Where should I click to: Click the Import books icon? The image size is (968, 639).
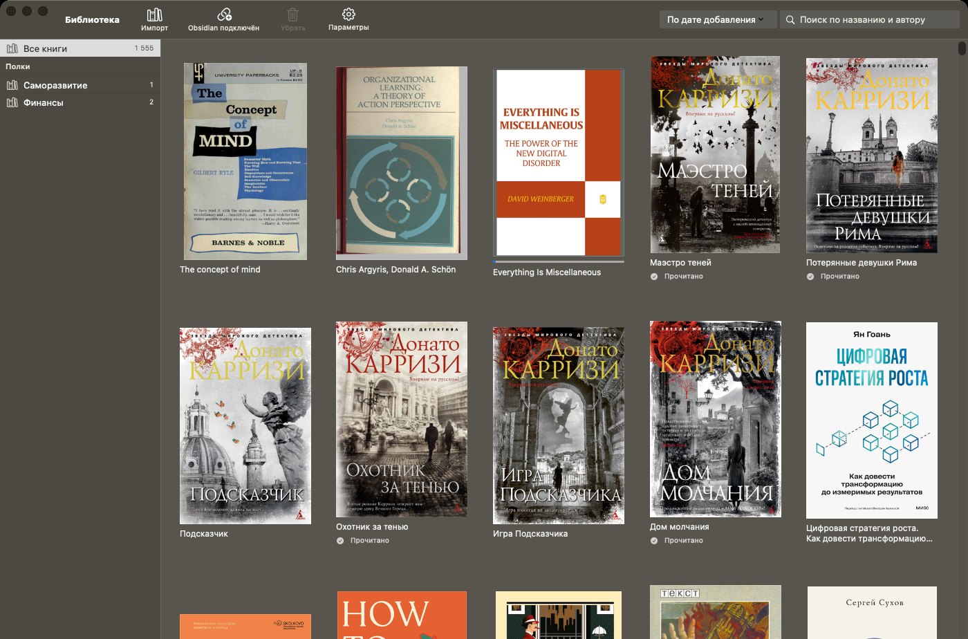point(154,15)
